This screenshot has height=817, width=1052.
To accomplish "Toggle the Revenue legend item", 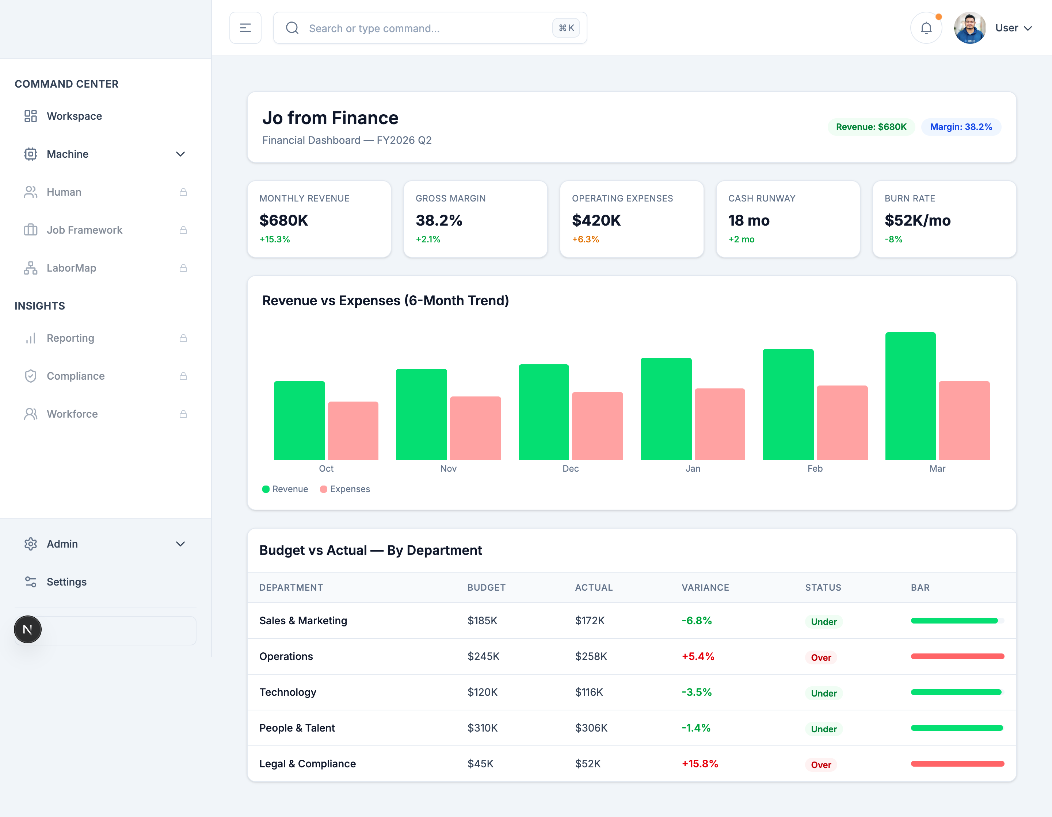I will [x=285, y=489].
